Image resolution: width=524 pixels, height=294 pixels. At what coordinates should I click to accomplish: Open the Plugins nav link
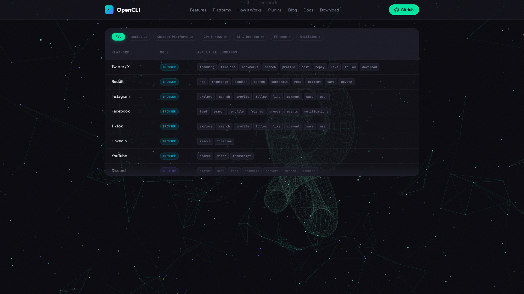(275, 10)
